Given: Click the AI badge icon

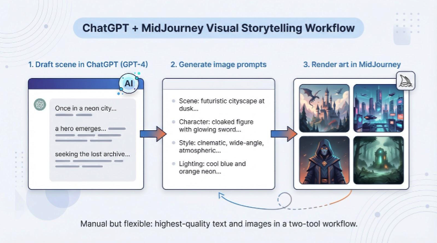Looking at the screenshot, I should 129,84.
